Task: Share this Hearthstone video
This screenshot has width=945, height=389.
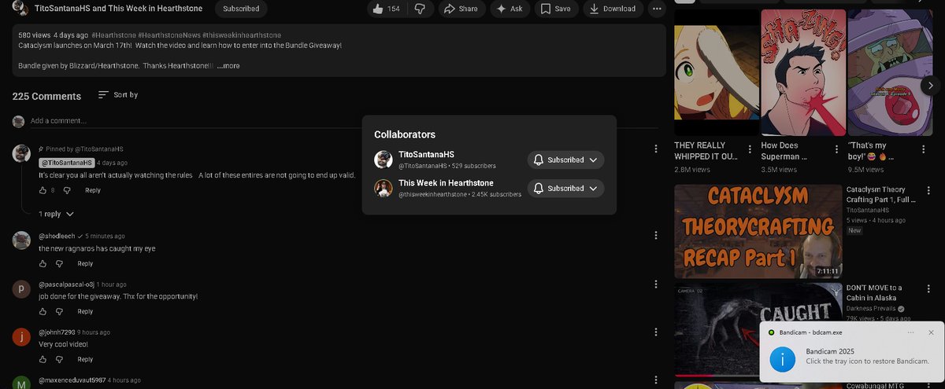Action: [460, 9]
